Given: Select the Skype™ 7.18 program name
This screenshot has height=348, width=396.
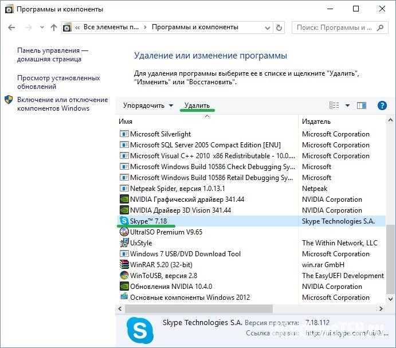Looking at the screenshot, I should [x=148, y=221].
